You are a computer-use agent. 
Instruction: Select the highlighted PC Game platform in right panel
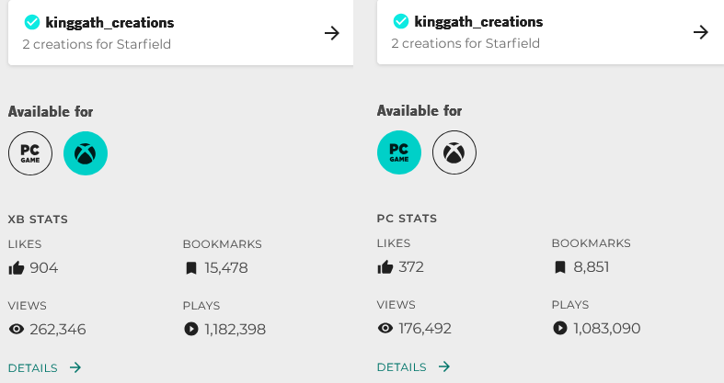399,152
